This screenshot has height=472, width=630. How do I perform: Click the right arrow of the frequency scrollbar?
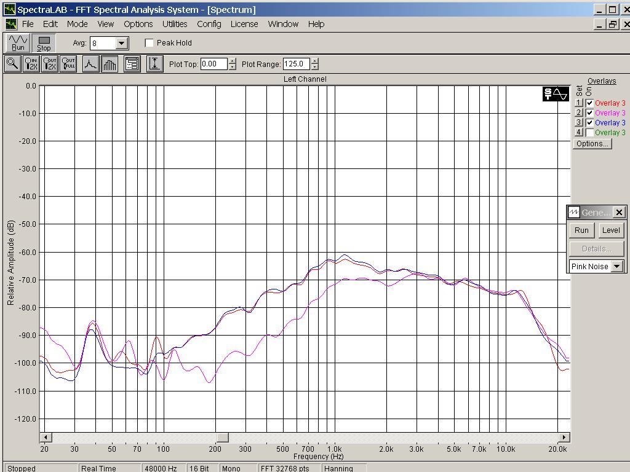(564, 438)
